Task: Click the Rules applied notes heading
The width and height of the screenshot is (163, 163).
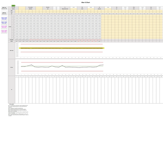Action: click(x=12, y=104)
